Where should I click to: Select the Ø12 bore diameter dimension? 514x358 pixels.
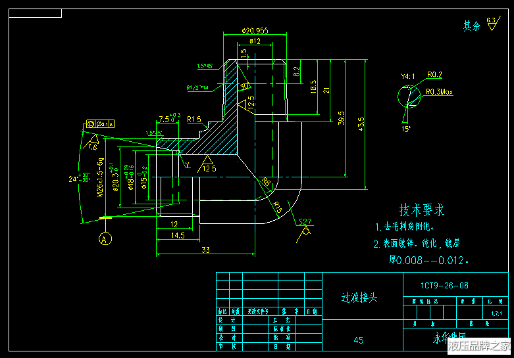pyautogui.click(x=255, y=41)
